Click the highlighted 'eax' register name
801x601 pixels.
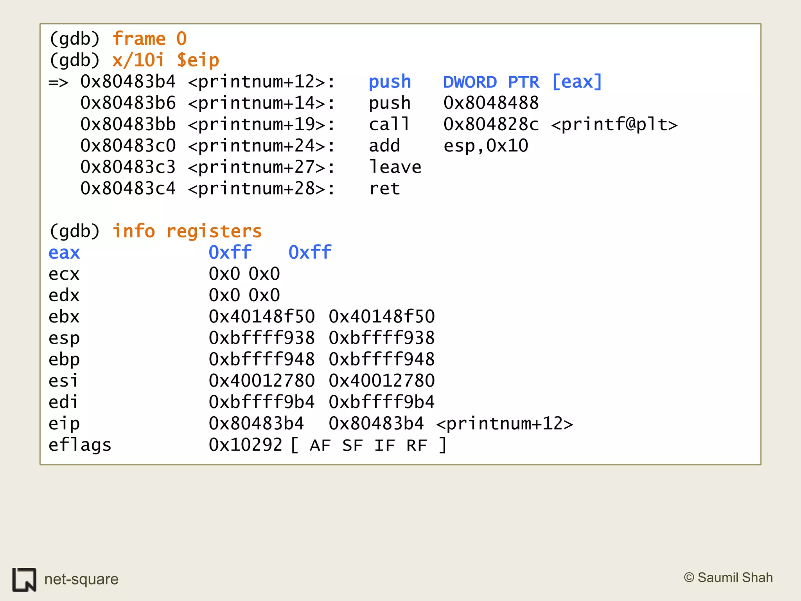64,253
